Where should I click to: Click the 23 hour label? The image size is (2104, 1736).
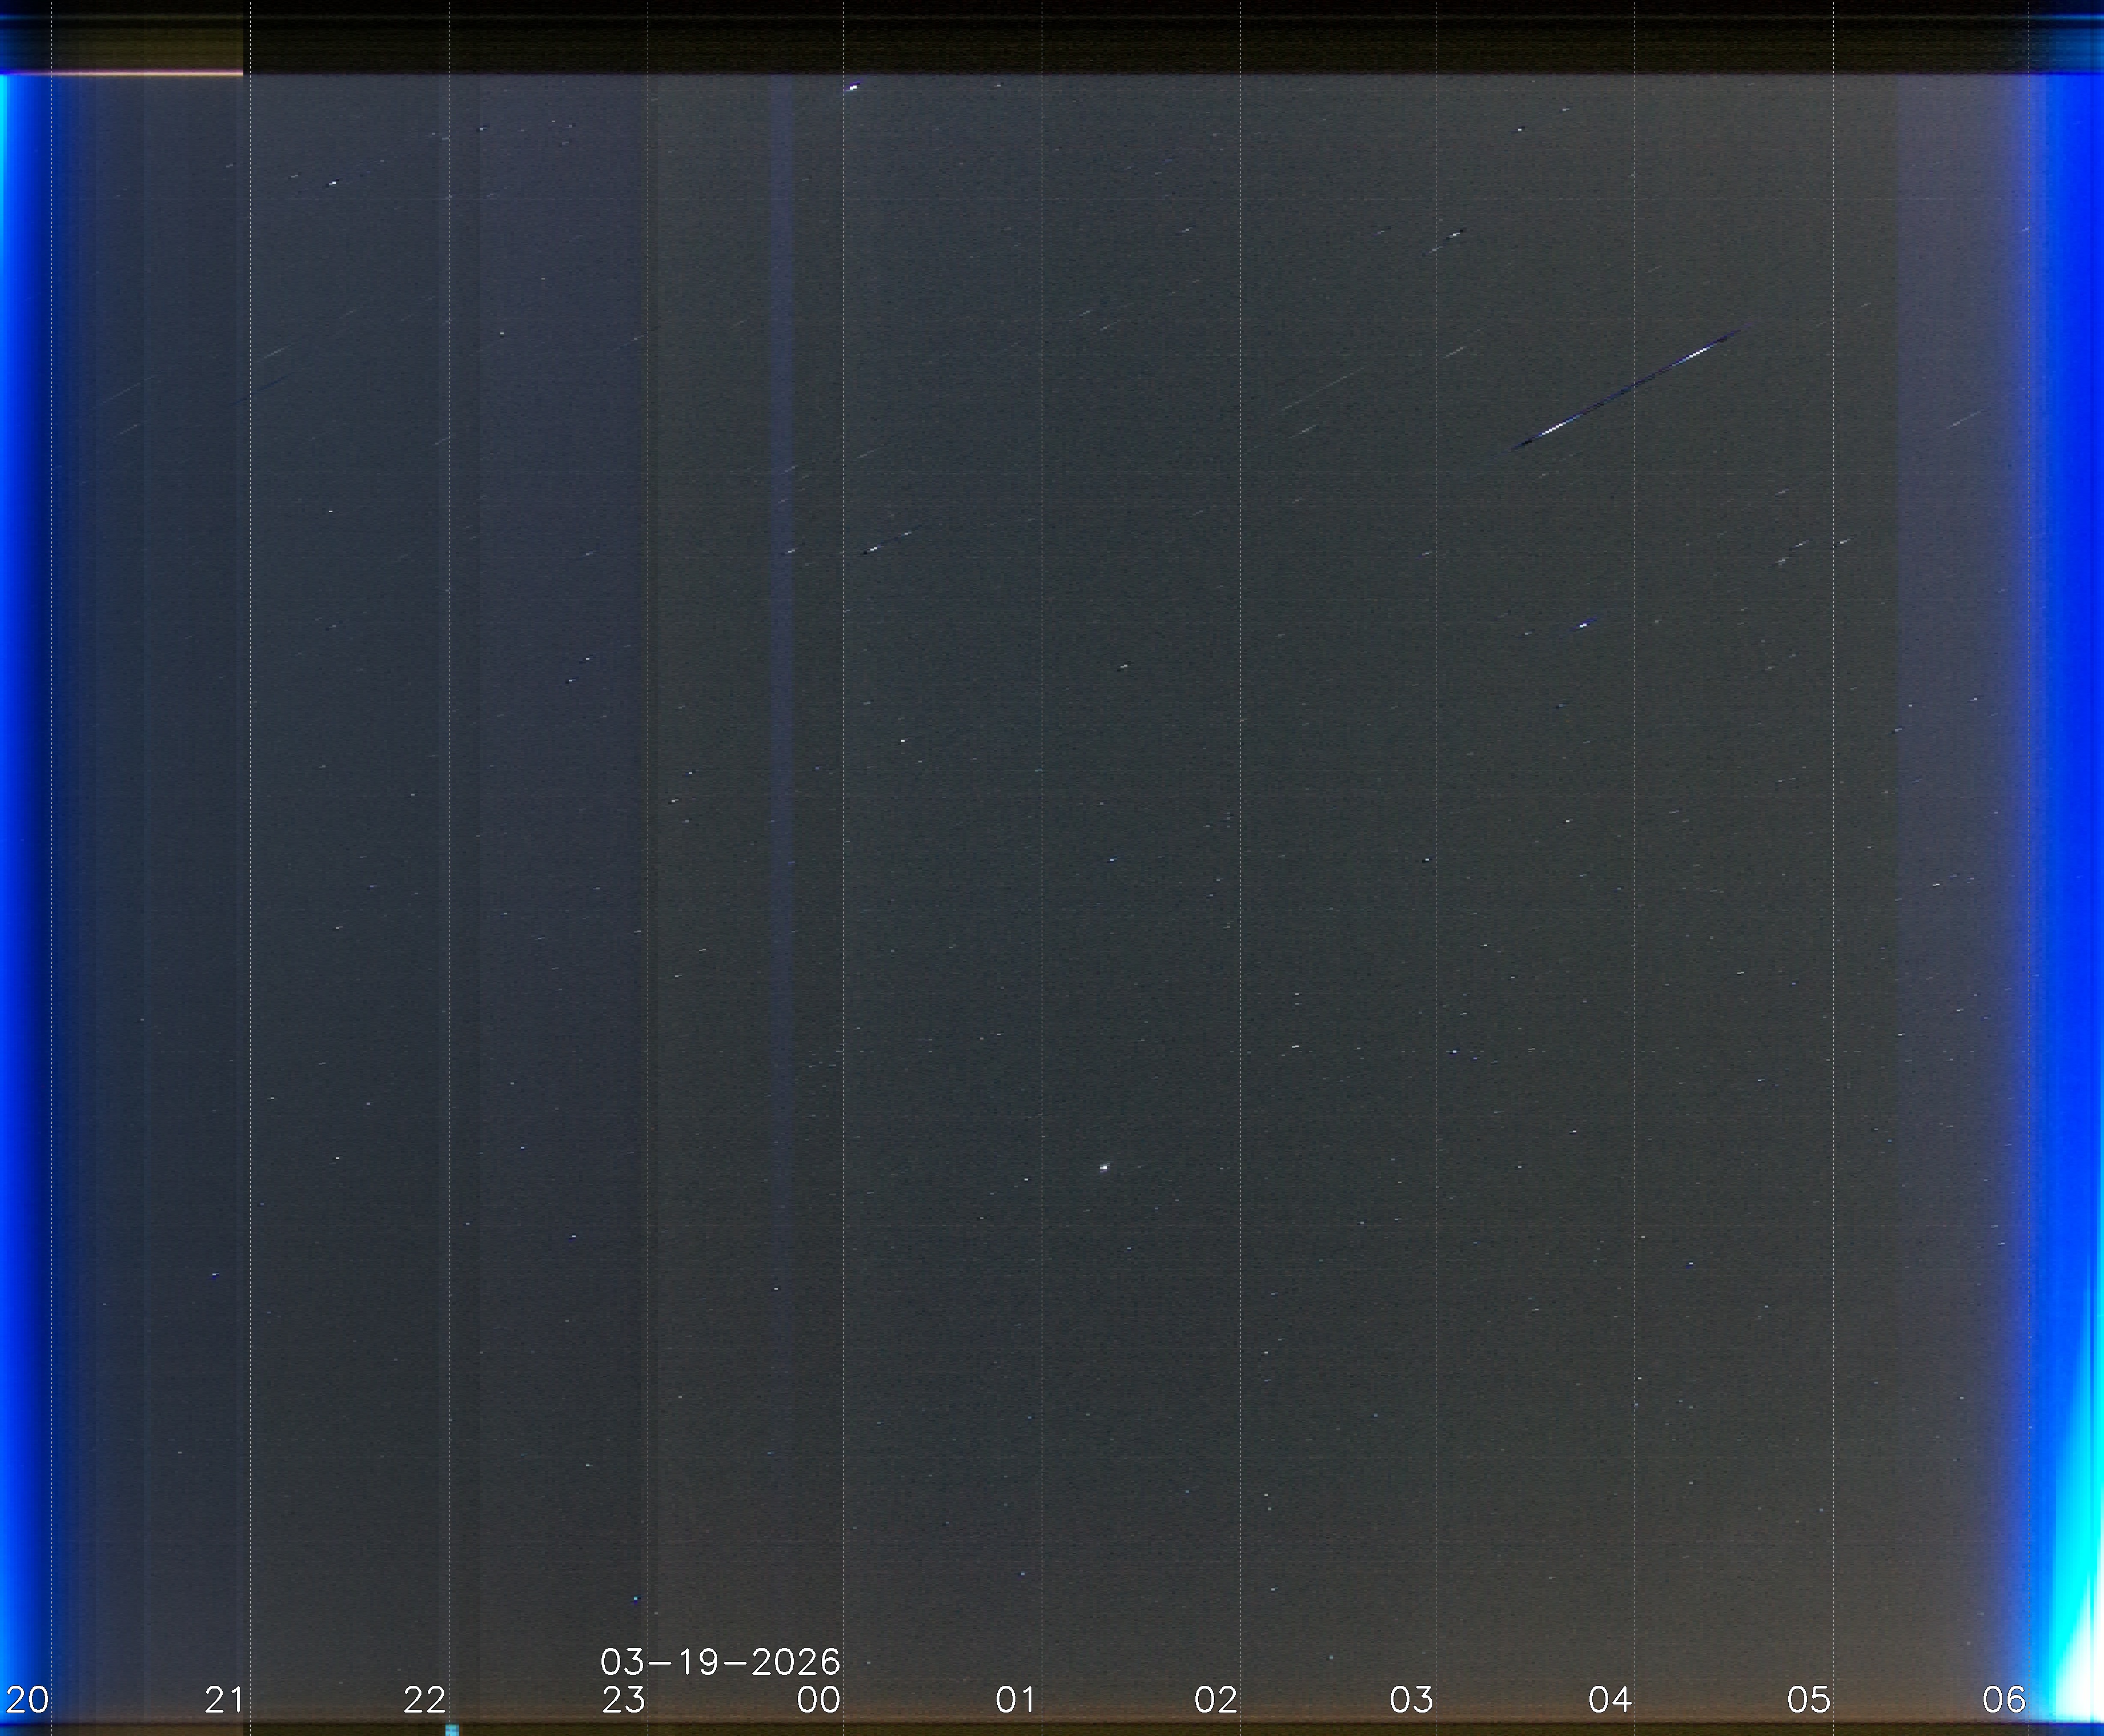623,1699
